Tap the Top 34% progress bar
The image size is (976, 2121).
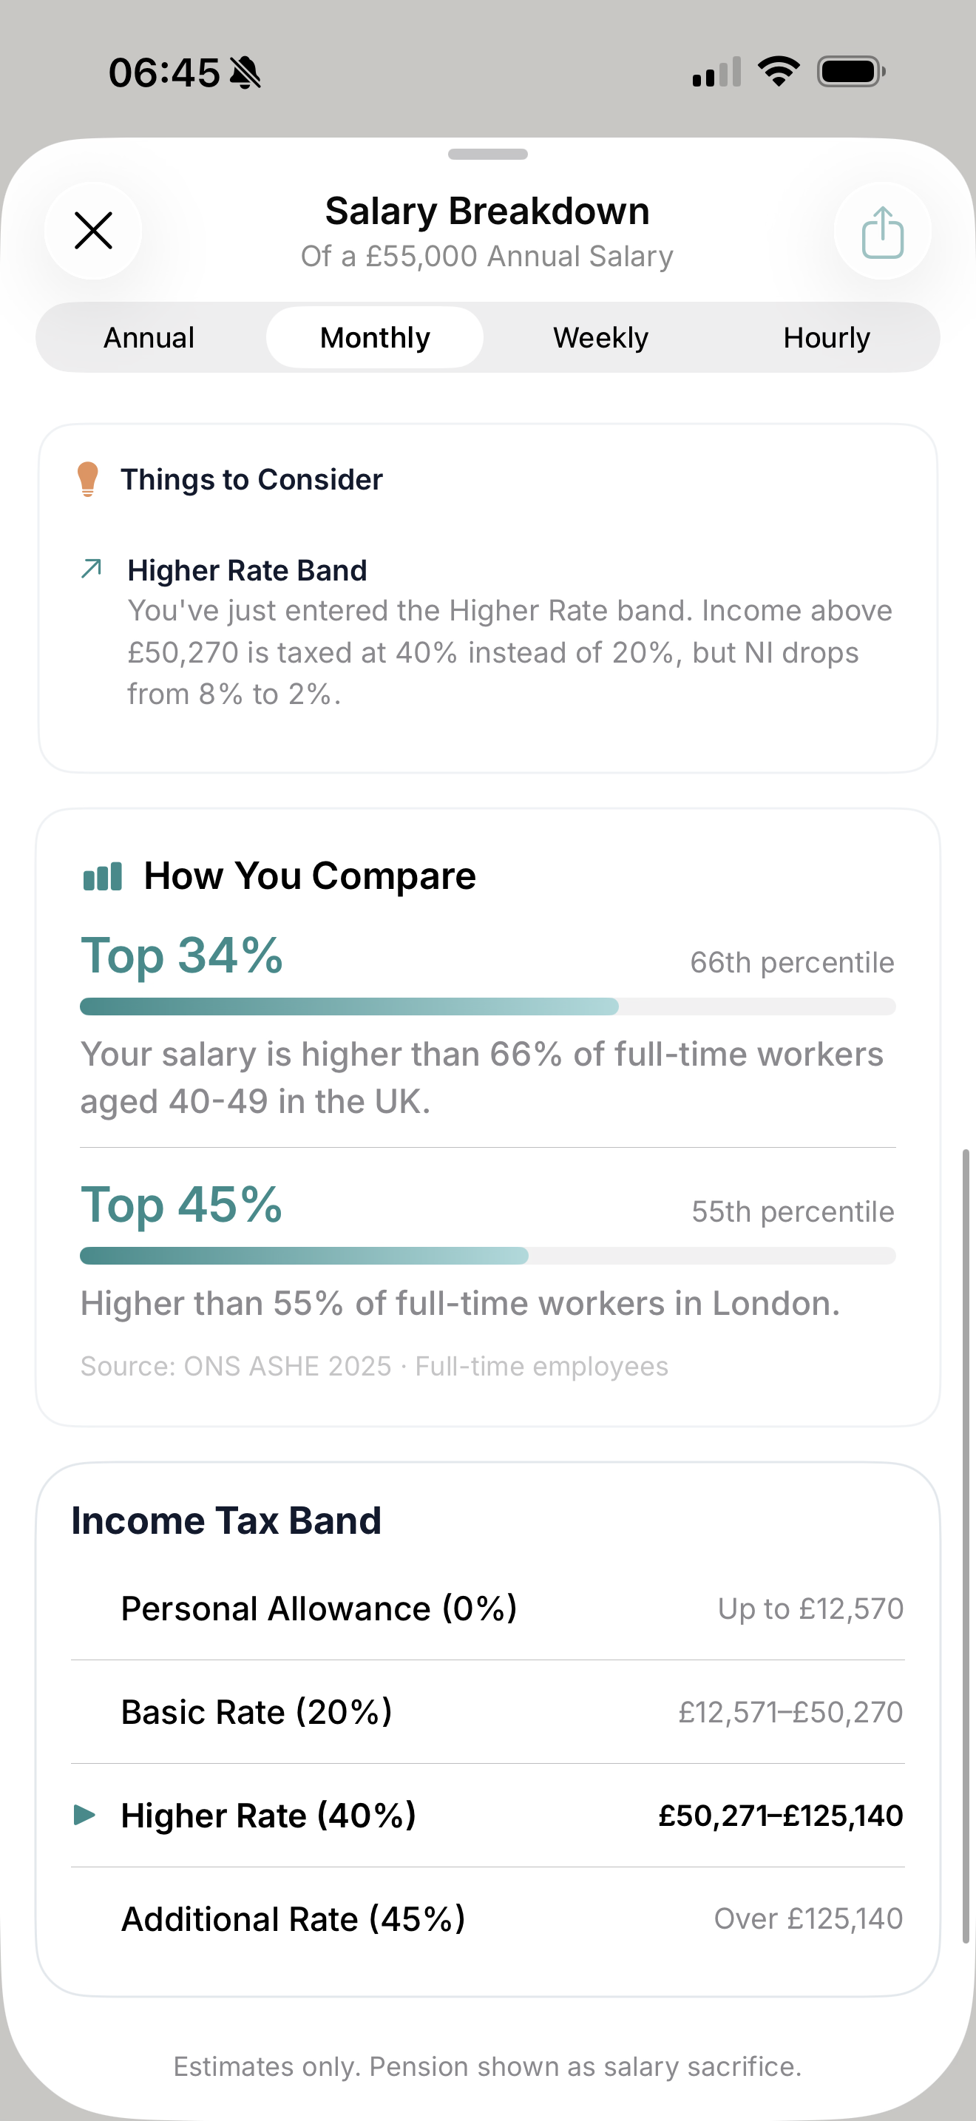click(487, 1007)
